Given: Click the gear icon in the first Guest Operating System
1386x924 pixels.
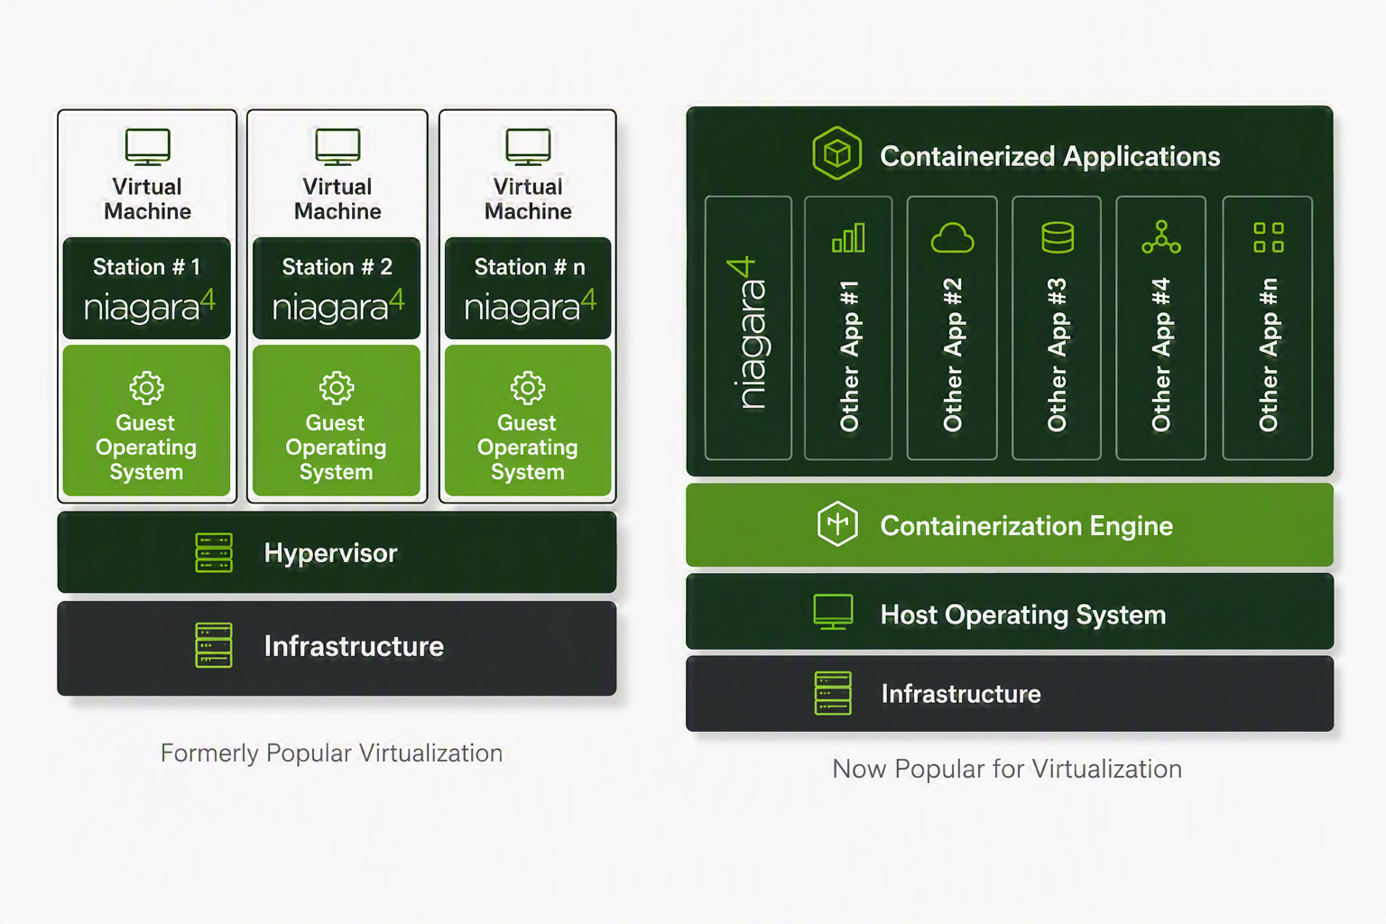Looking at the screenshot, I should coord(146,387).
